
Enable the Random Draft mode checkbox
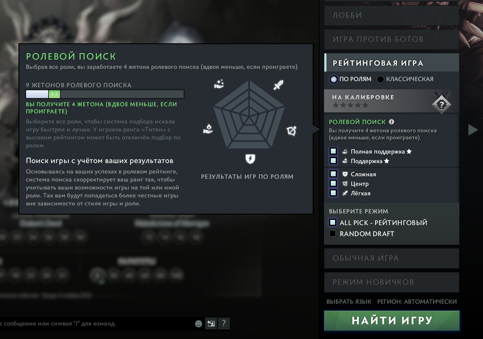click(x=333, y=233)
